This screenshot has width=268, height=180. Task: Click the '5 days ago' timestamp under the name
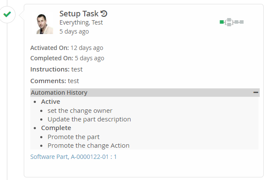click(74, 31)
